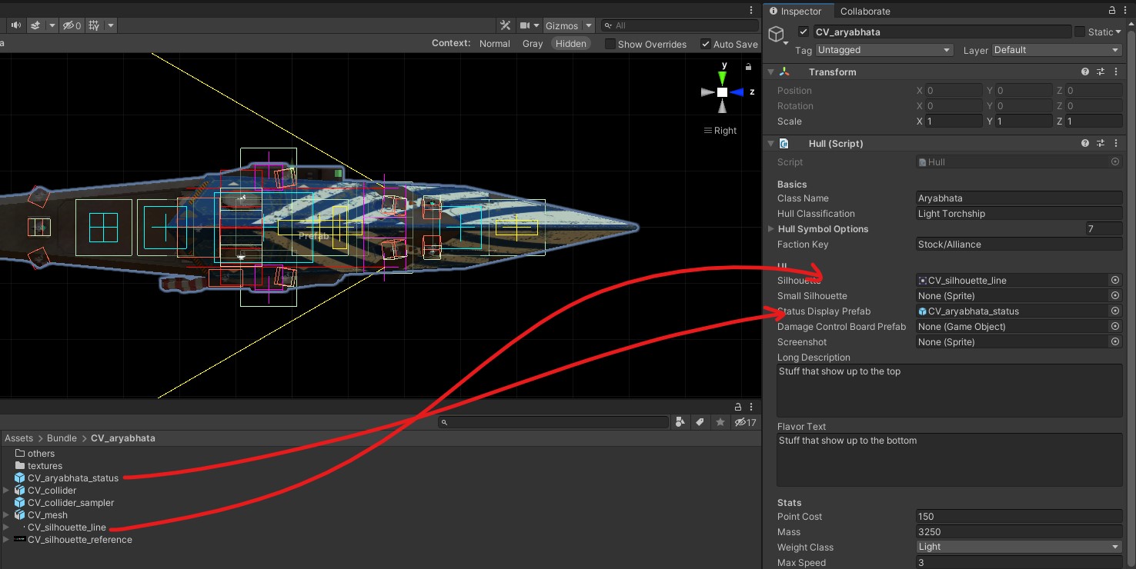
Task: Open Transform component options menu
Action: click(x=1116, y=72)
